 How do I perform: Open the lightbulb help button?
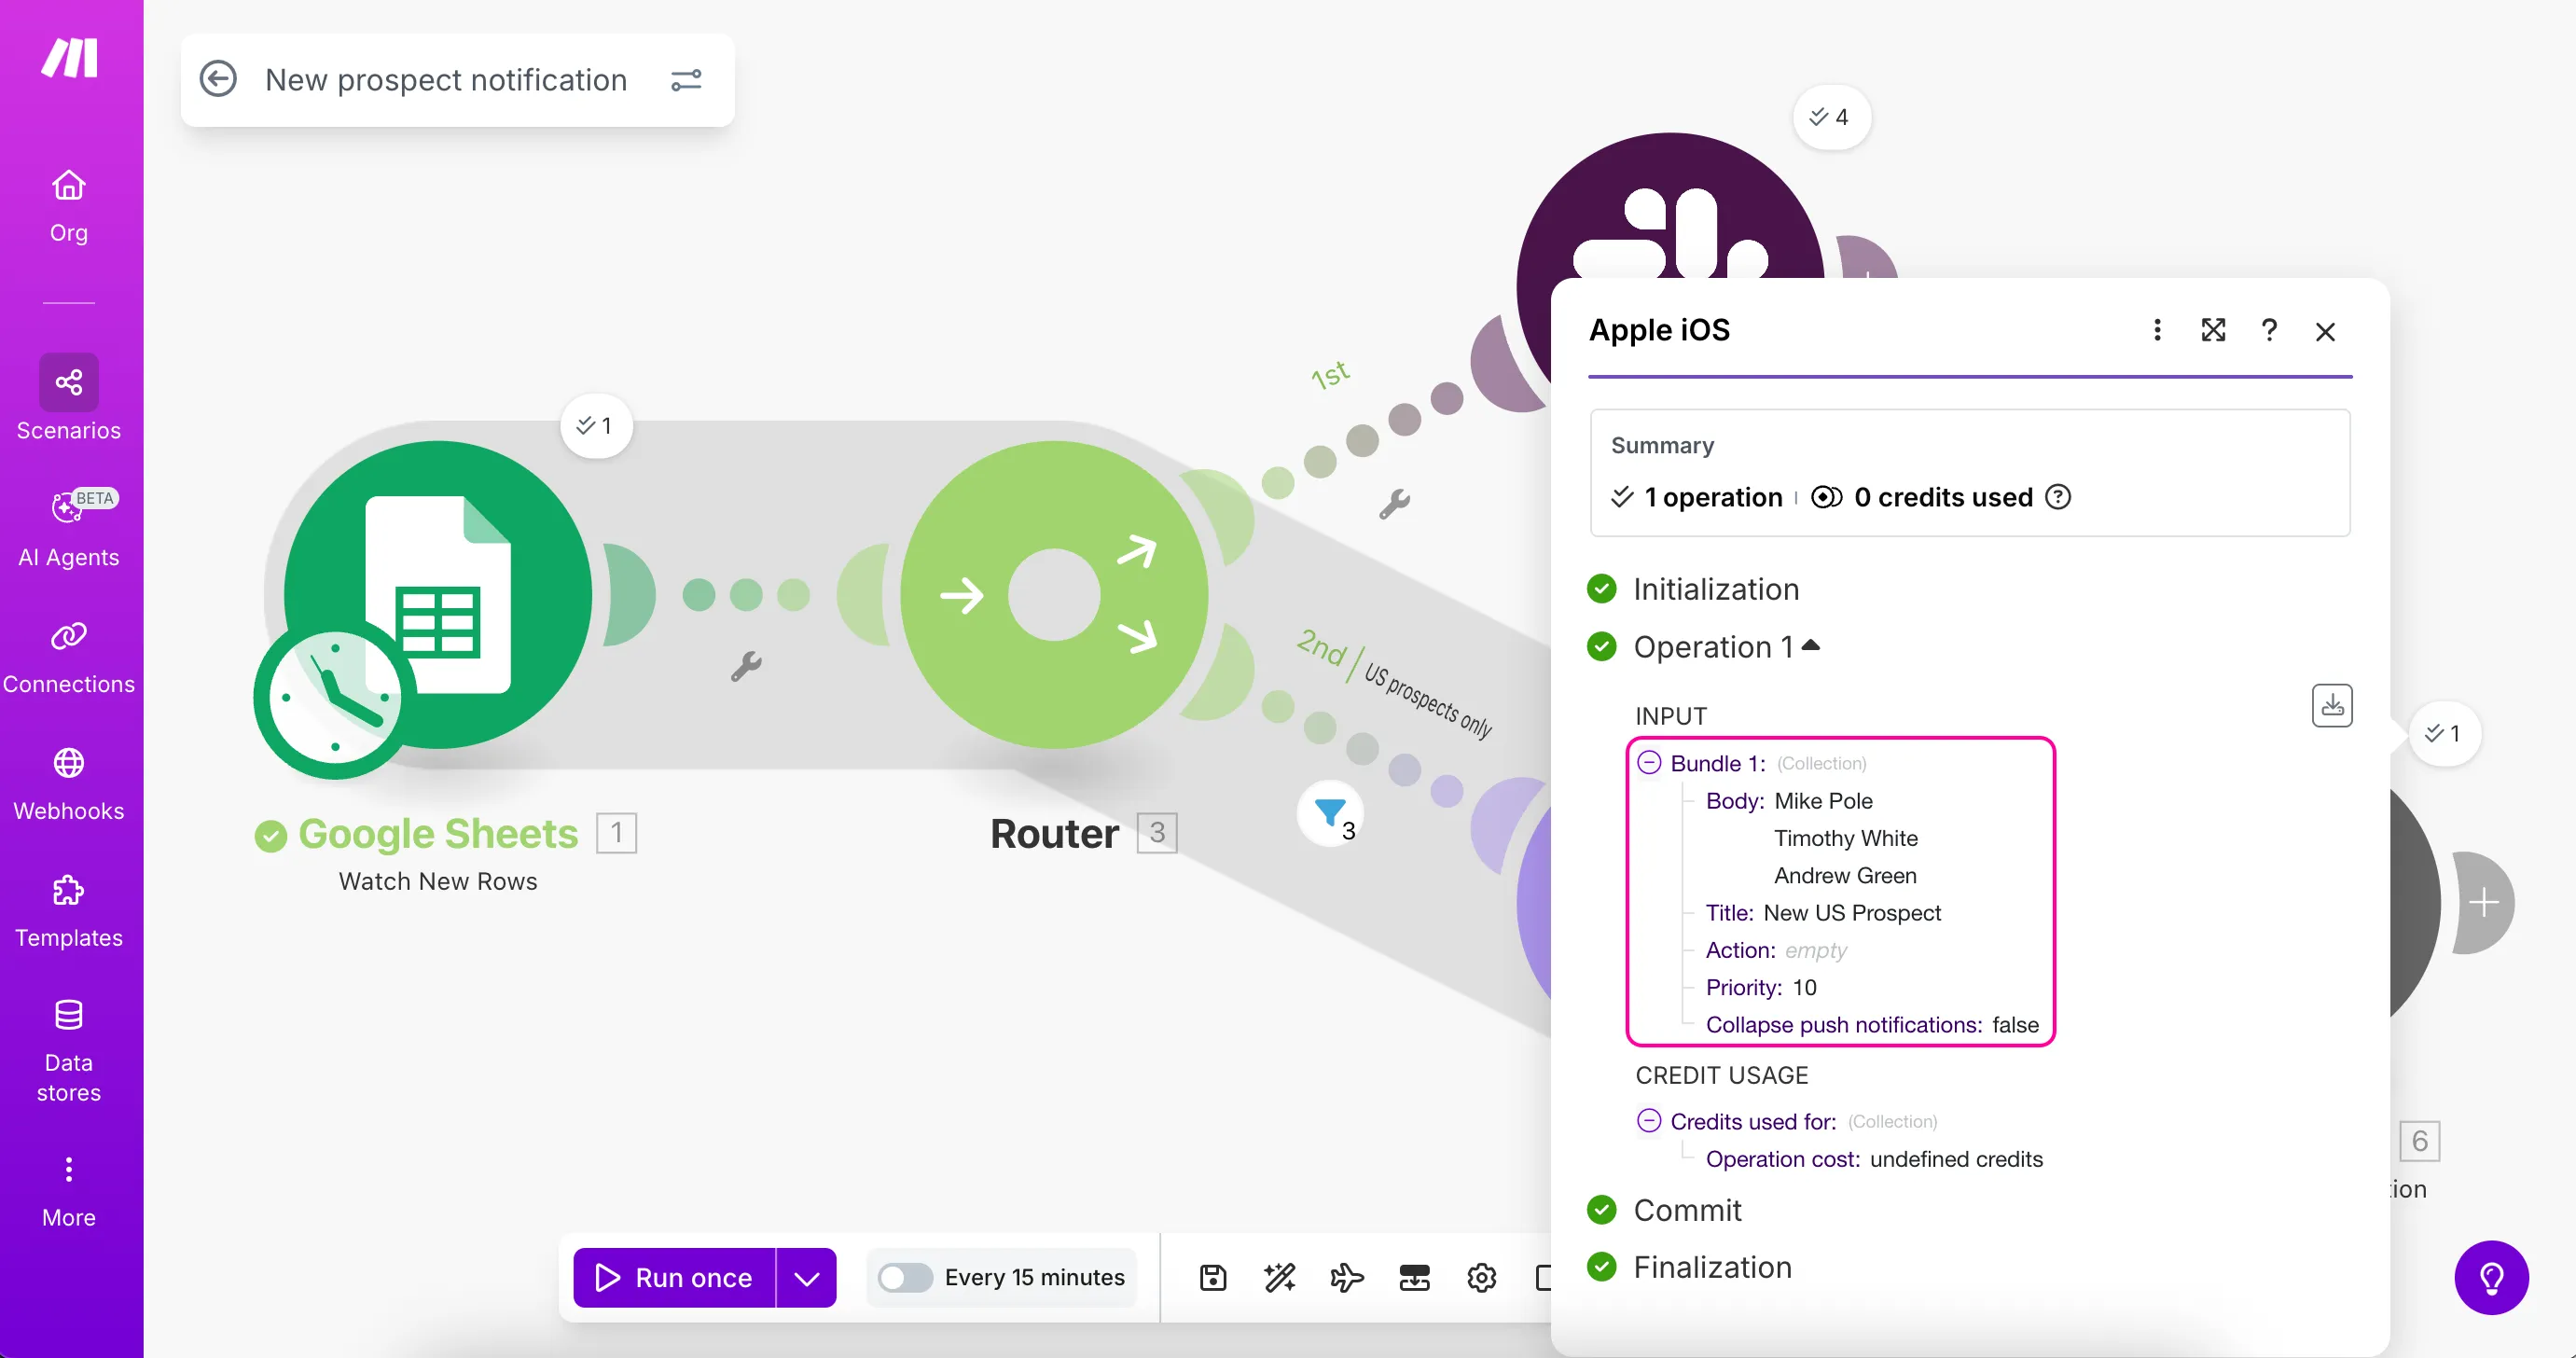click(x=2491, y=1277)
